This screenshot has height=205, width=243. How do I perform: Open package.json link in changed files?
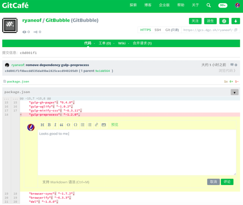[x=18, y=81]
